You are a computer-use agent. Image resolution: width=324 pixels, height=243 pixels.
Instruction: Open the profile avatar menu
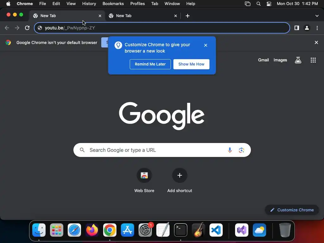(307, 28)
